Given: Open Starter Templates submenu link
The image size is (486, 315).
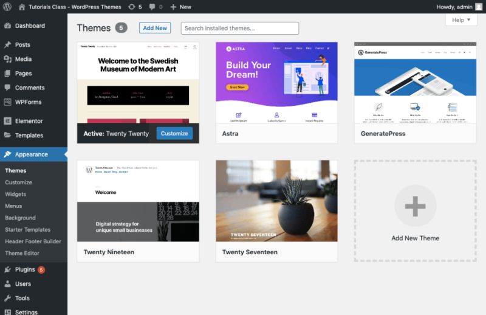Looking at the screenshot, I should pyautogui.click(x=27, y=229).
